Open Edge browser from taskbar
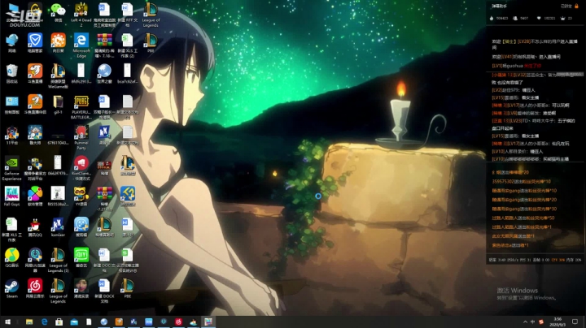This screenshot has height=328, width=586. point(44,322)
